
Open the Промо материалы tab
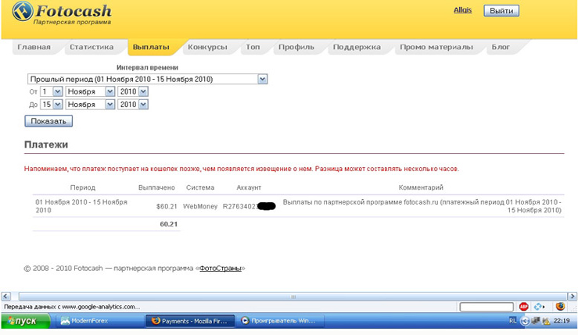coord(436,47)
